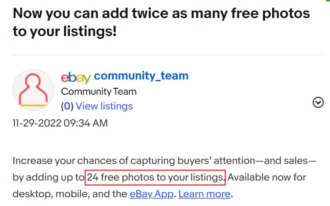Click the 'by adding up to' text
This screenshot has height=206, width=330.
pyautogui.click(x=49, y=177)
